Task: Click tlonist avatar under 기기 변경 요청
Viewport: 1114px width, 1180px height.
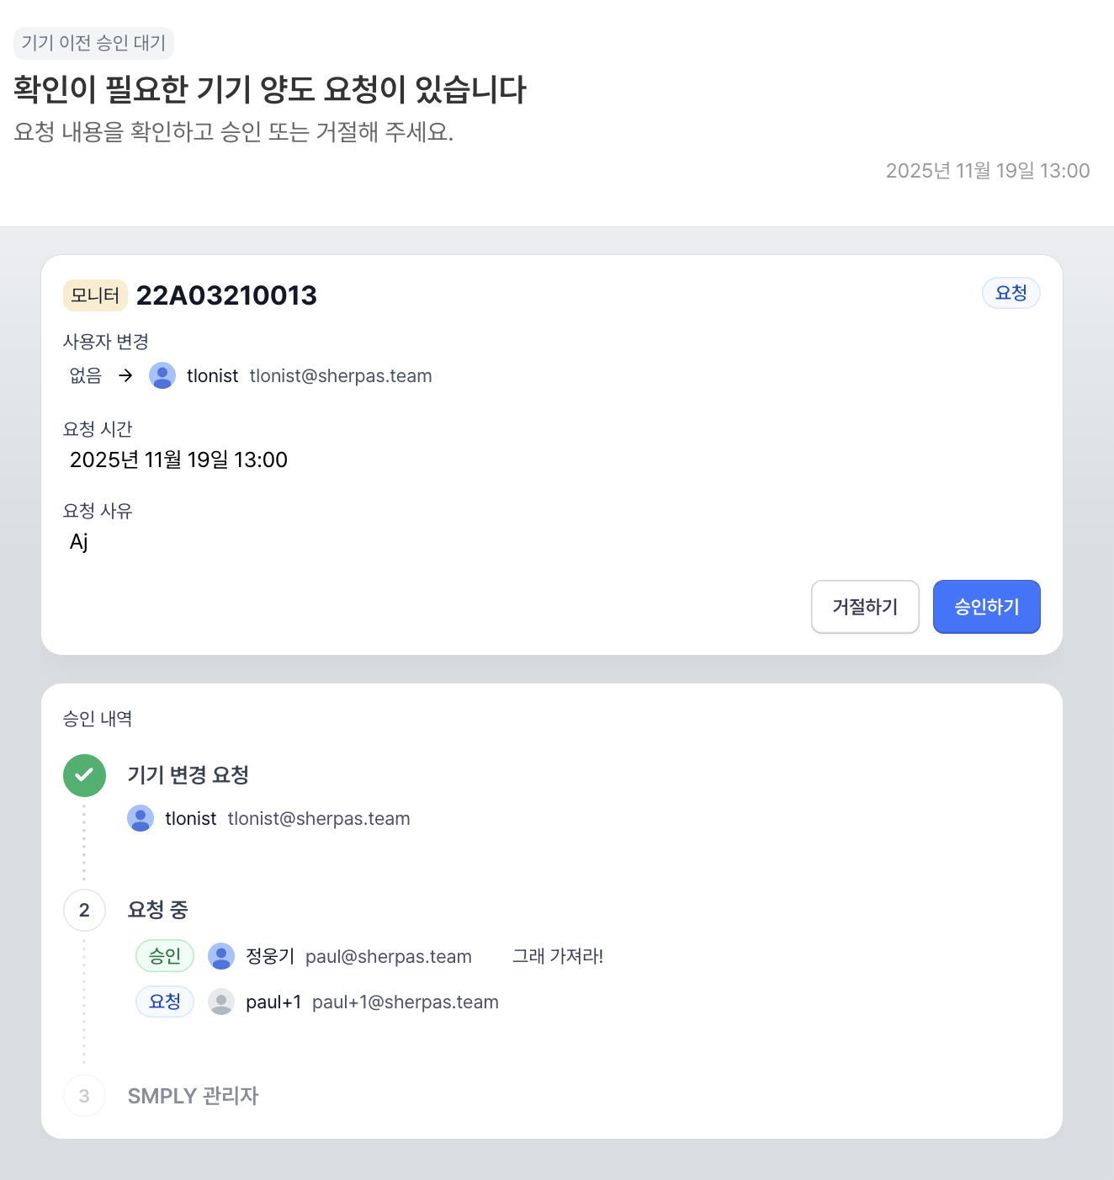Action: tap(141, 818)
